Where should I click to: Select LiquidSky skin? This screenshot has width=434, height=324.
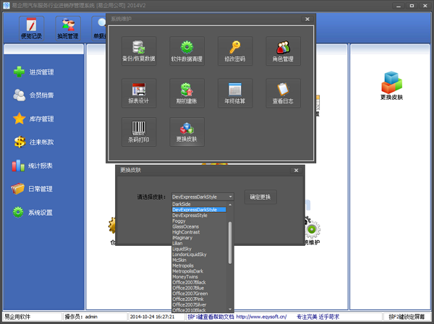[199, 249]
